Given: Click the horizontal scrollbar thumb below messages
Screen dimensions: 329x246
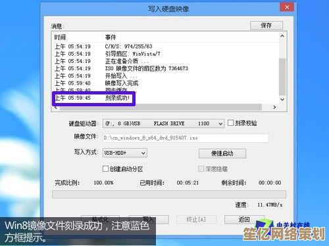Looking at the screenshot, I should pyautogui.click(x=161, y=107).
